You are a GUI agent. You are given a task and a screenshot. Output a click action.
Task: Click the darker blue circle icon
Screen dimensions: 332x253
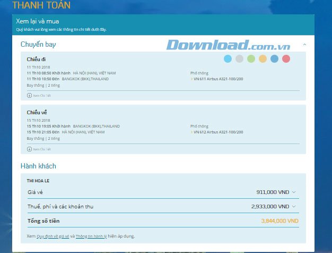click(274, 59)
